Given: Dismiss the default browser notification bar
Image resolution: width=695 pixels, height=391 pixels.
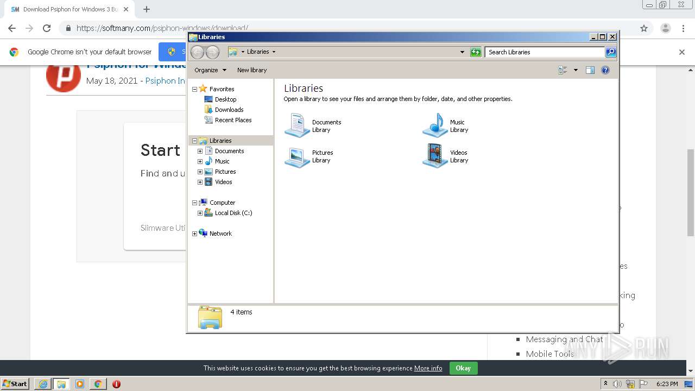Looking at the screenshot, I should coord(682,52).
